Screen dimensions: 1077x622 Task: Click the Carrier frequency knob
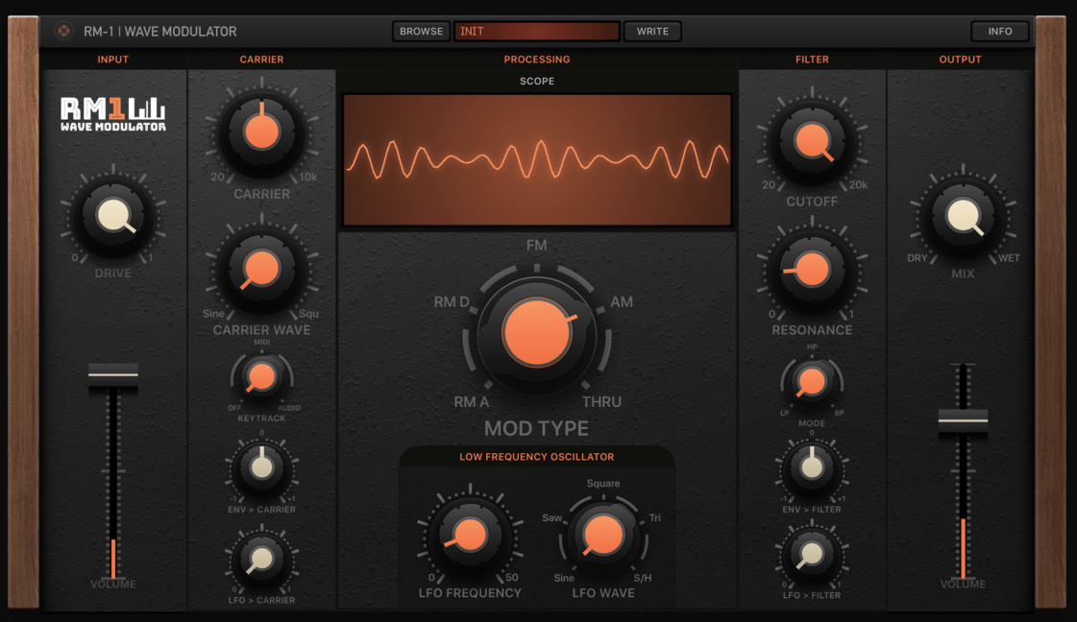tap(261, 132)
